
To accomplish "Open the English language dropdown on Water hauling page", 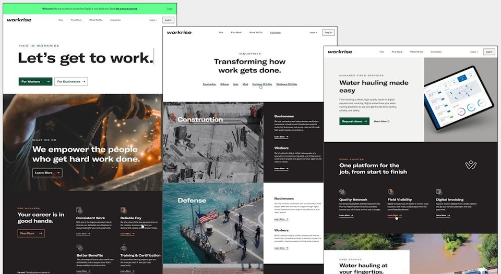I will (x=474, y=52).
